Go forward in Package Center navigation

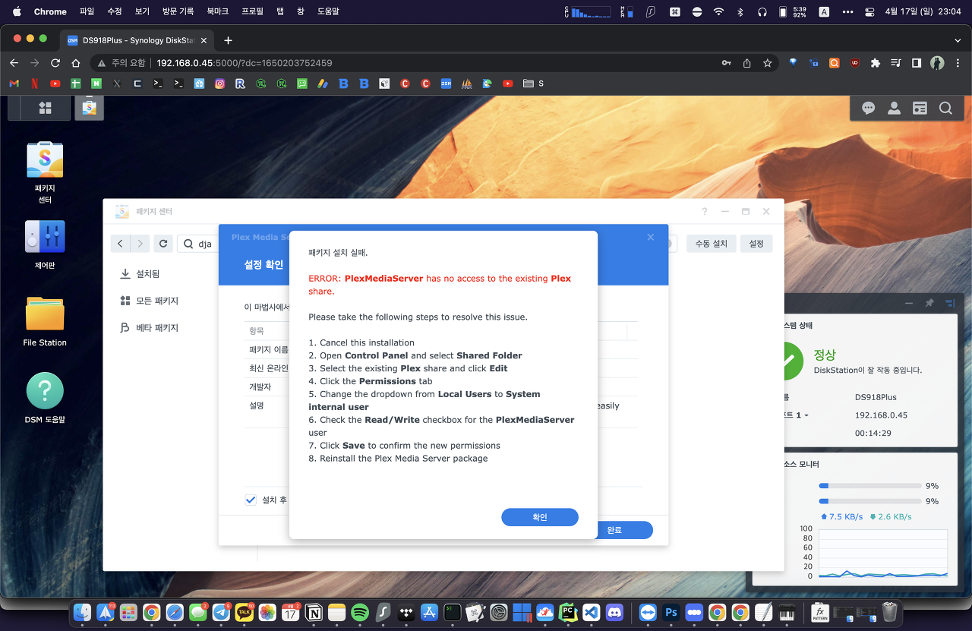pos(140,244)
